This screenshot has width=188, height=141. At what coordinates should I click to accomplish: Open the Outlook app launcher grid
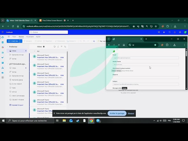pyautogui.click(x=3, y=32)
